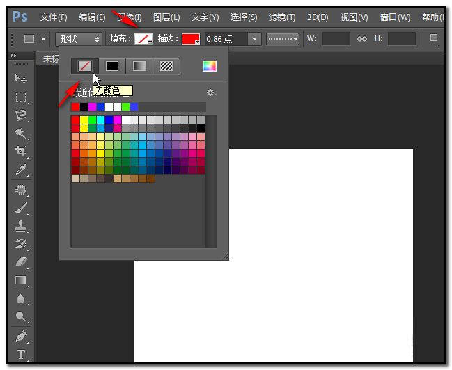
Task: Select the Move tool
Action: pos(21,79)
